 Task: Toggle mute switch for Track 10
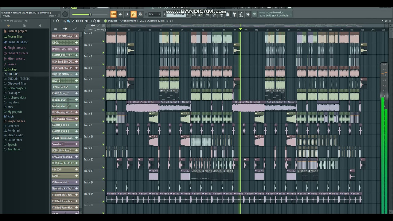click(103, 144)
